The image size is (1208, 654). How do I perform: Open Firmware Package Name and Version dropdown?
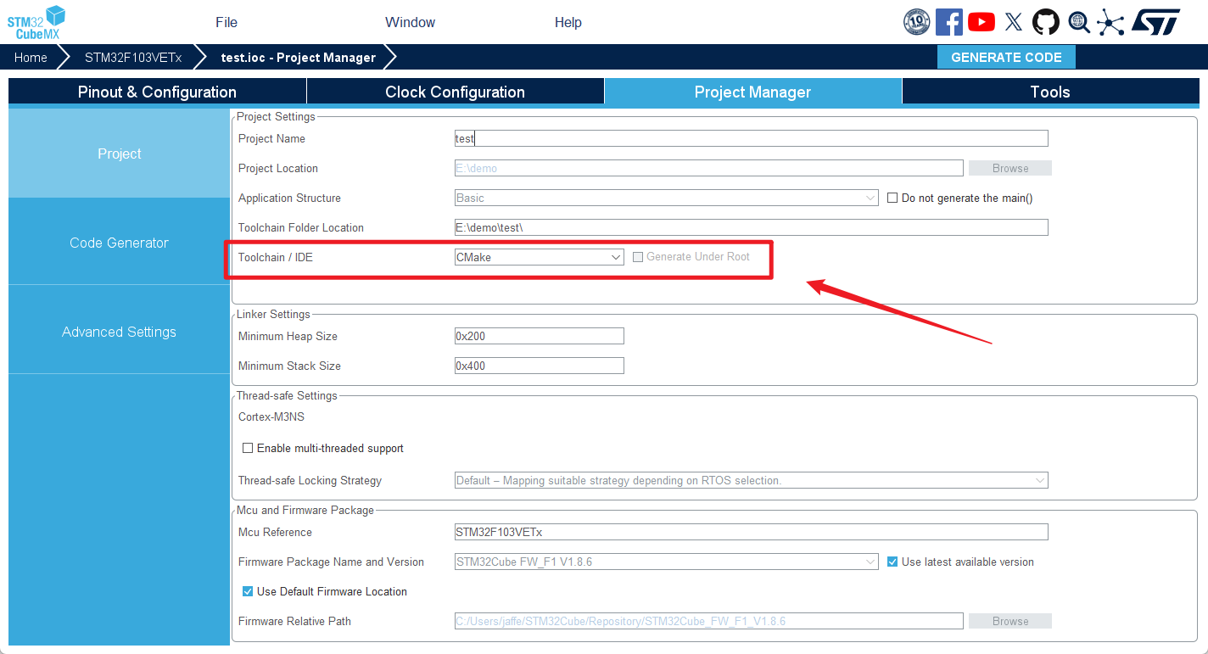point(667,562)
